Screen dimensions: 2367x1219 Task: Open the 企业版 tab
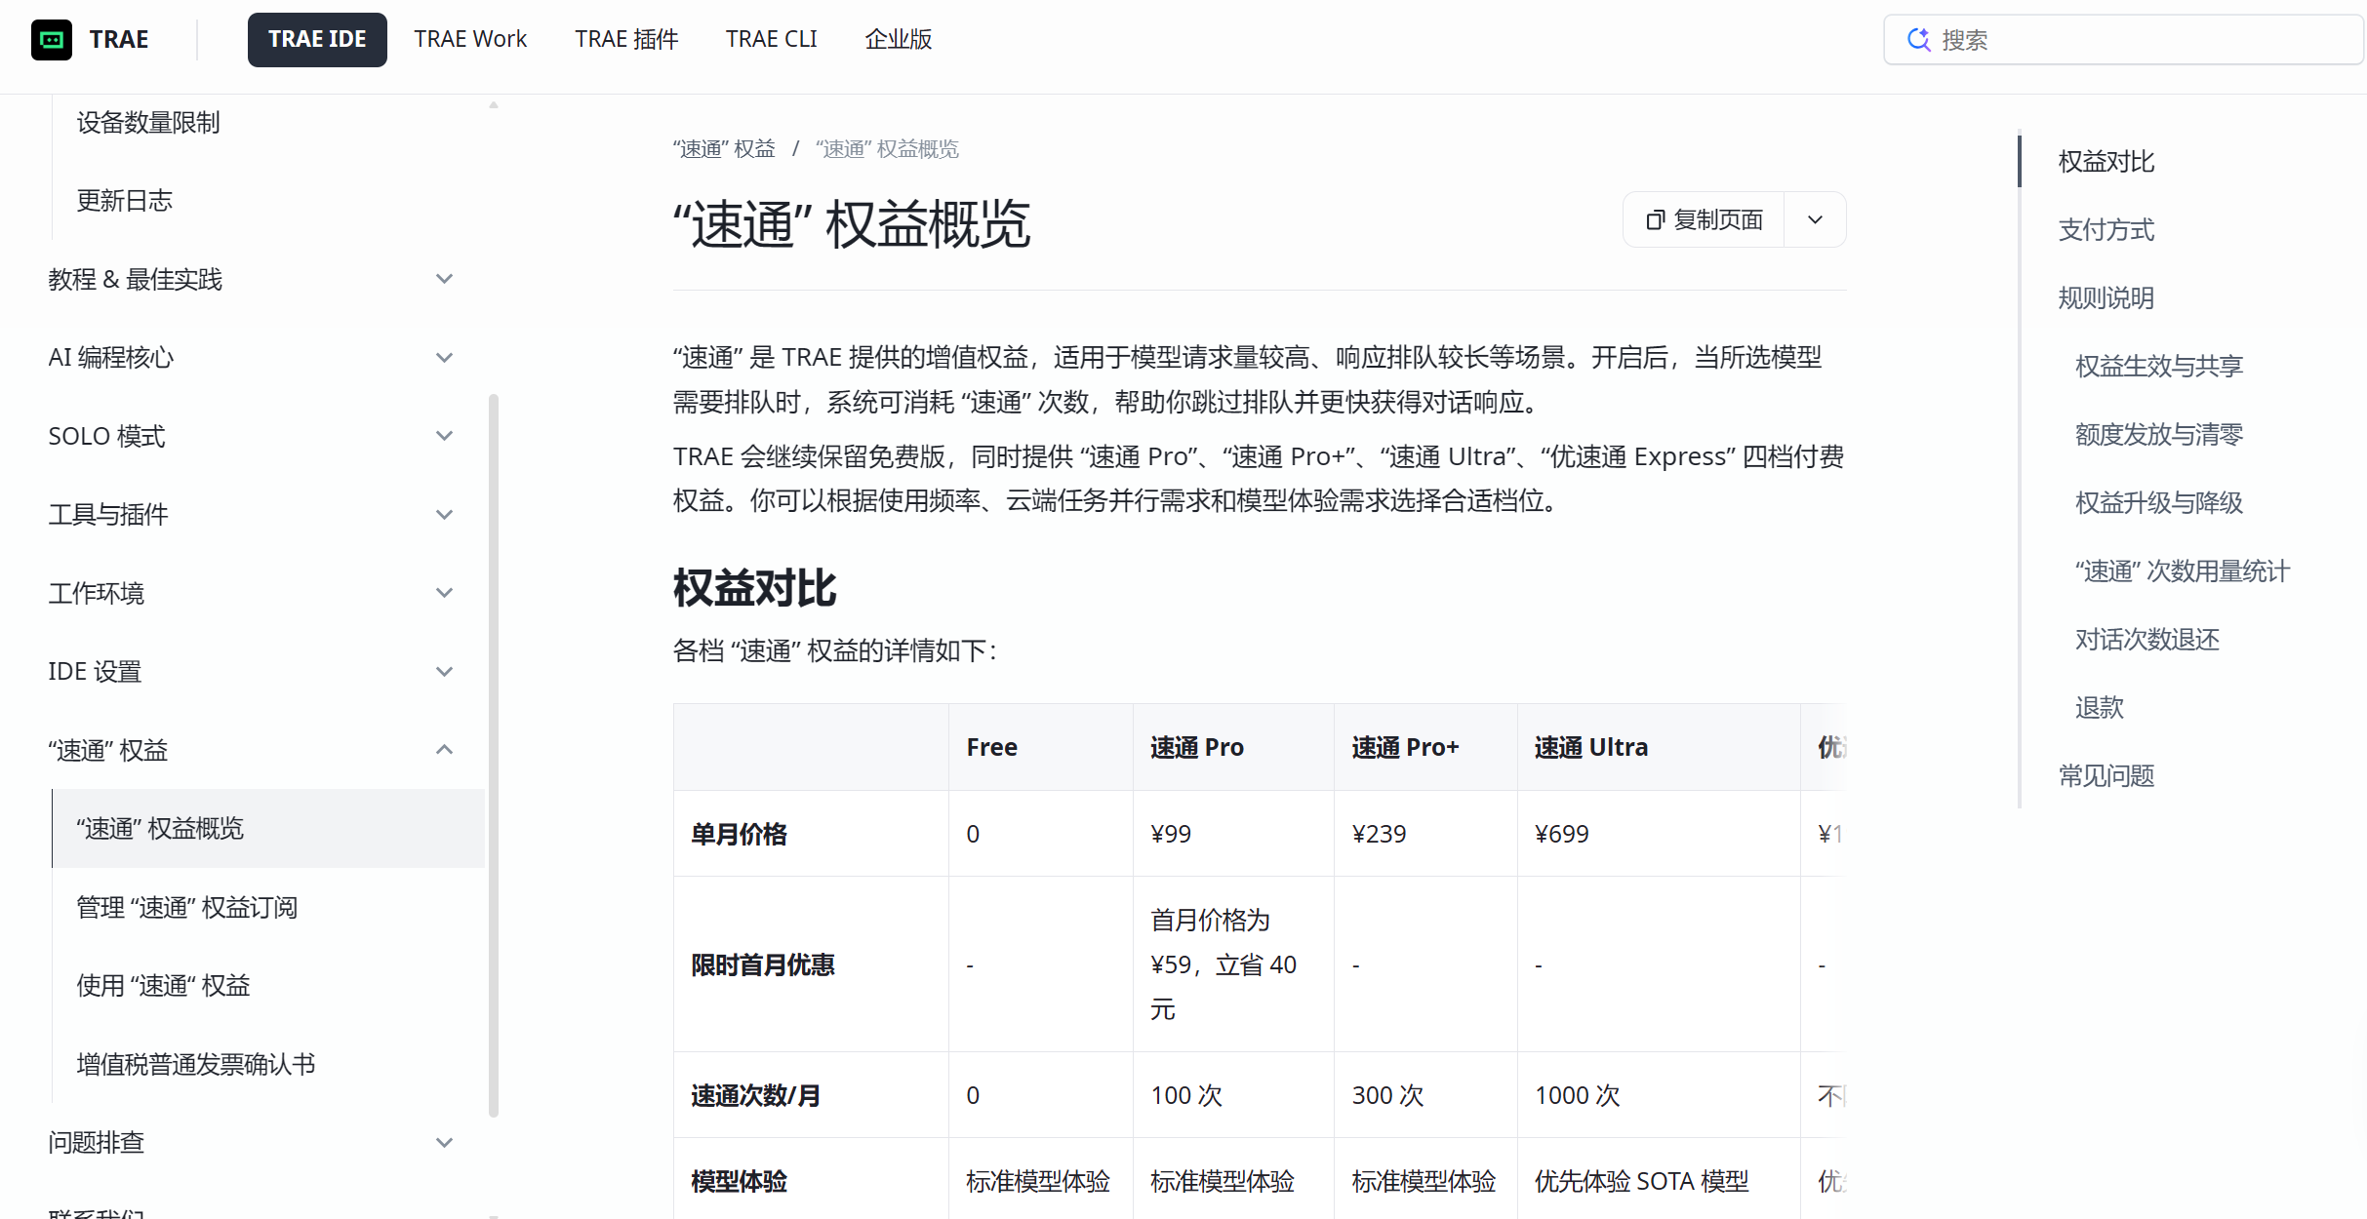pos(899,40)
